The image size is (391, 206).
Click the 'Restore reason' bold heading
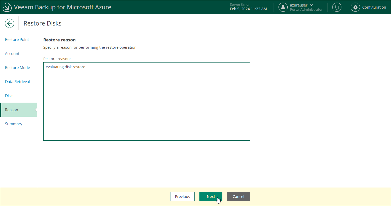60,40
